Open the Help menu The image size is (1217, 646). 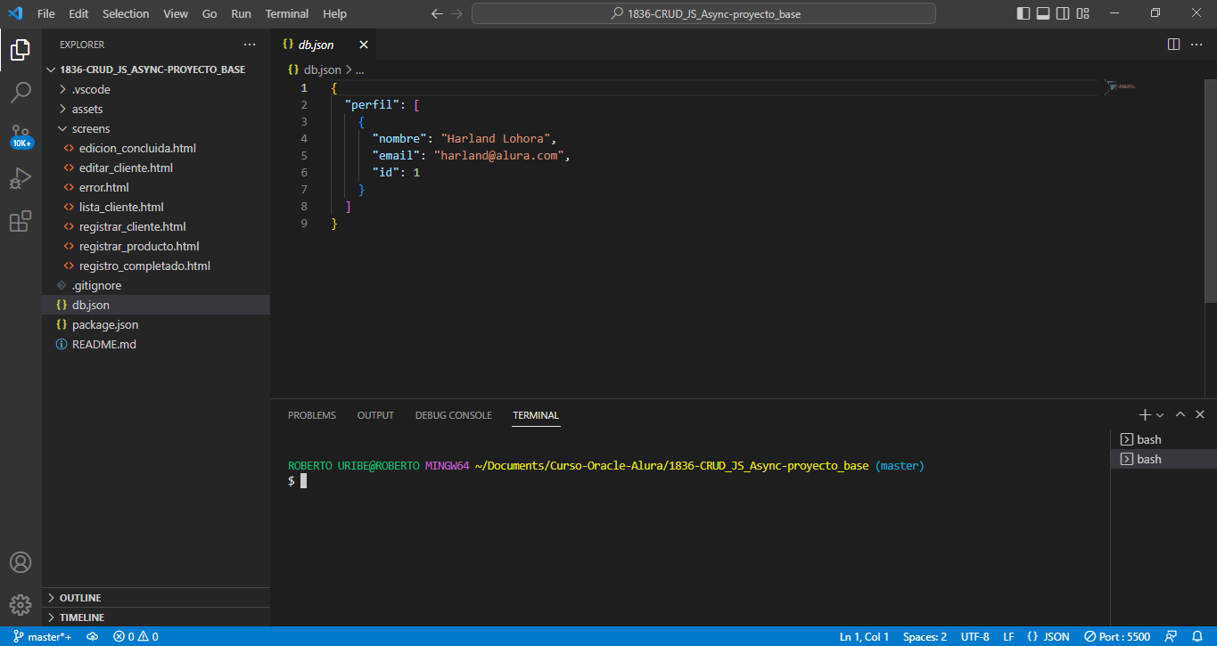[334, 13]
